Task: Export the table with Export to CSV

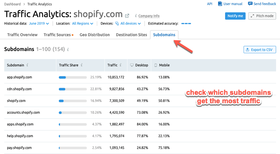Action: [x=259, y=50]
